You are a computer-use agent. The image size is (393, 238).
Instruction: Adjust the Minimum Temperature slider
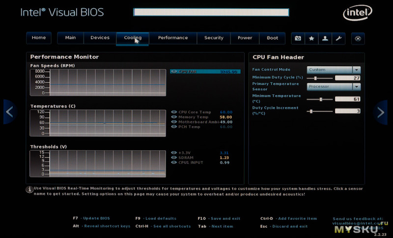coord(321,99)
